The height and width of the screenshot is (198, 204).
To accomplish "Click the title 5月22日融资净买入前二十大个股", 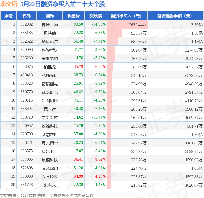I will click(63, 4).
